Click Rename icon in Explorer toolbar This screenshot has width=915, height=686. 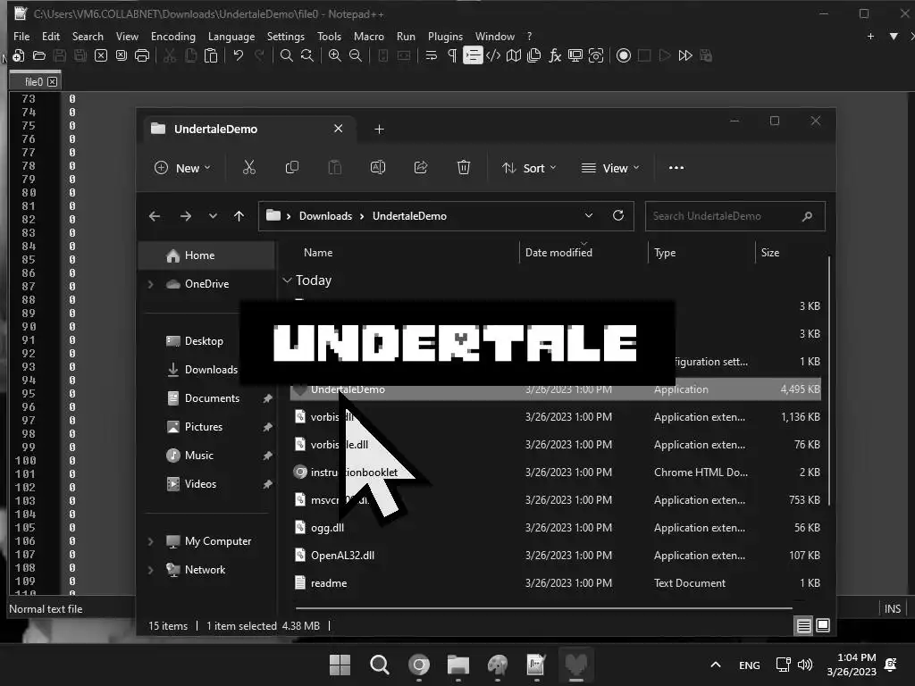coord(378,168)
